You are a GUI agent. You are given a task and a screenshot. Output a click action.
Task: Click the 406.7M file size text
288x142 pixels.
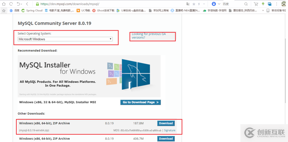coord(138,138)
